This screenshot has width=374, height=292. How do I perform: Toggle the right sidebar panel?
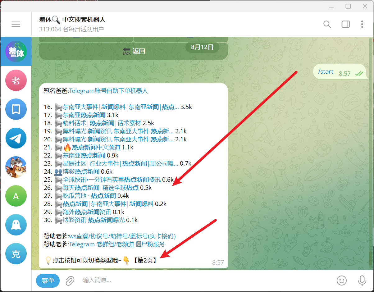(x=345, y=24)
